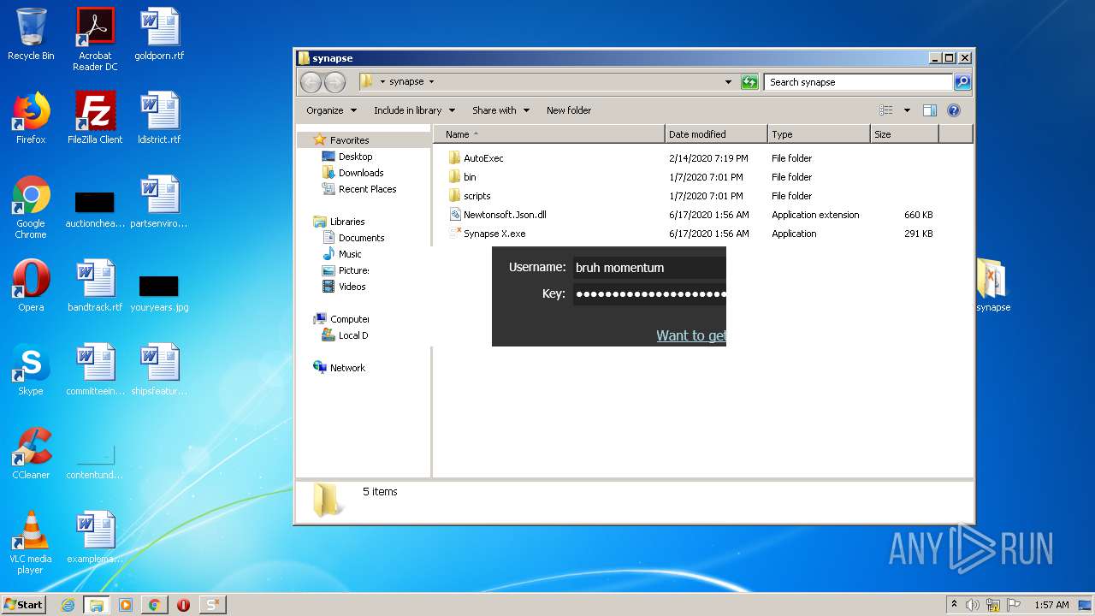Open Pictures library

pos(345,270)
